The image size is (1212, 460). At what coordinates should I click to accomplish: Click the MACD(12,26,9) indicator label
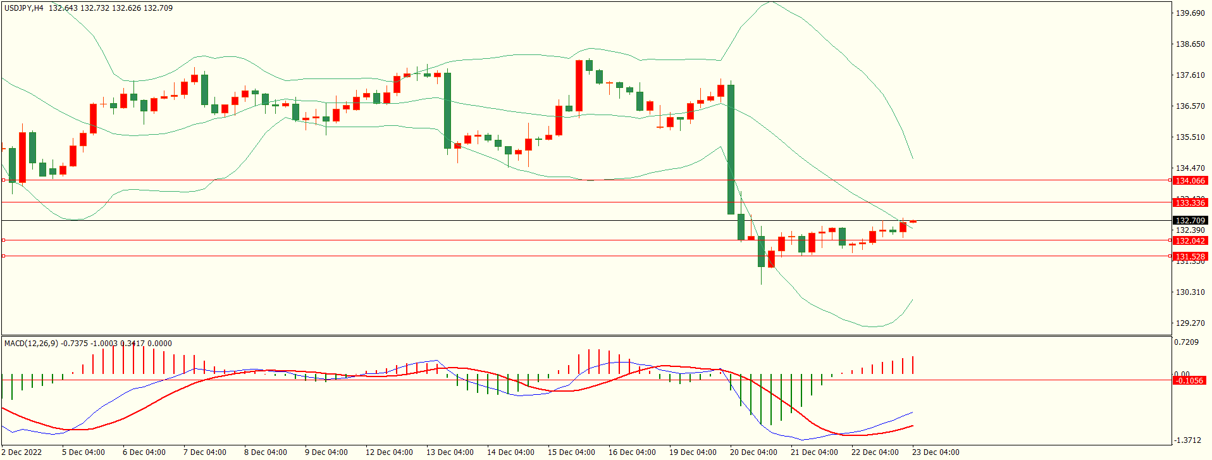point(31,344)
